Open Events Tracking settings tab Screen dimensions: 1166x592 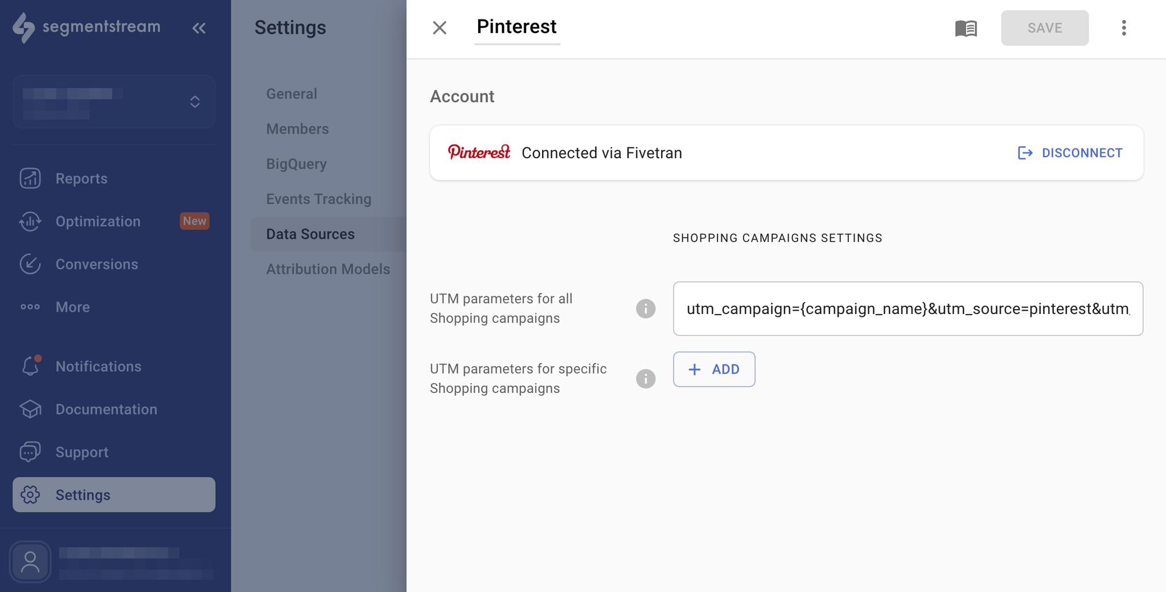(x=319, y=199)
